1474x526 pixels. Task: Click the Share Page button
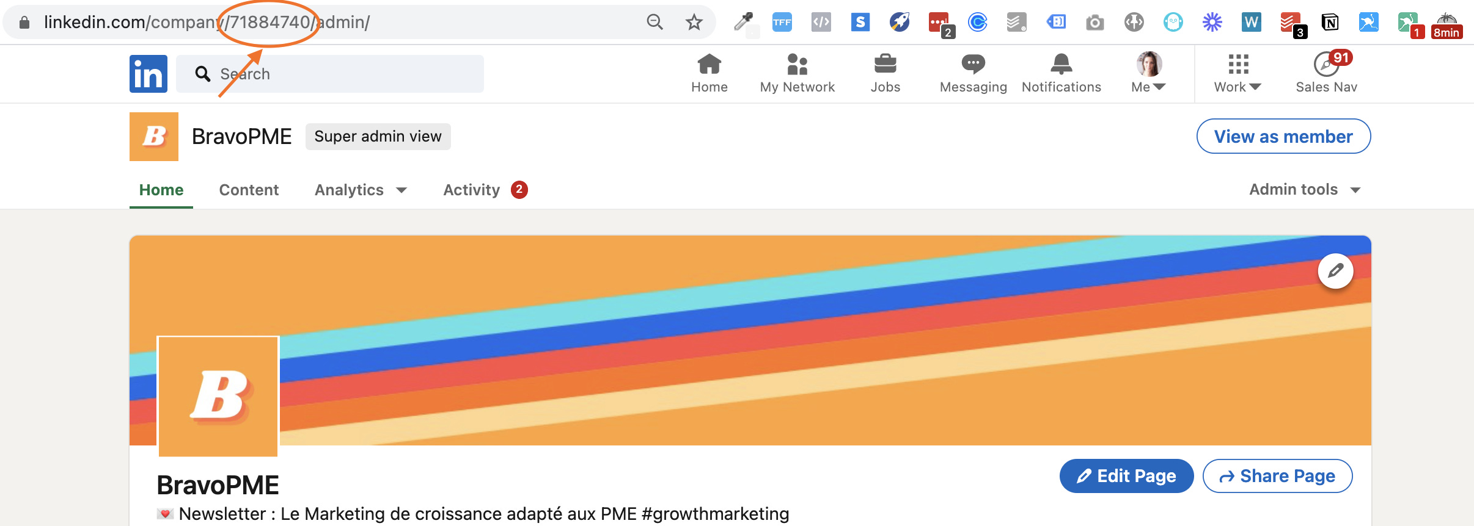(x=1277, y=476)
